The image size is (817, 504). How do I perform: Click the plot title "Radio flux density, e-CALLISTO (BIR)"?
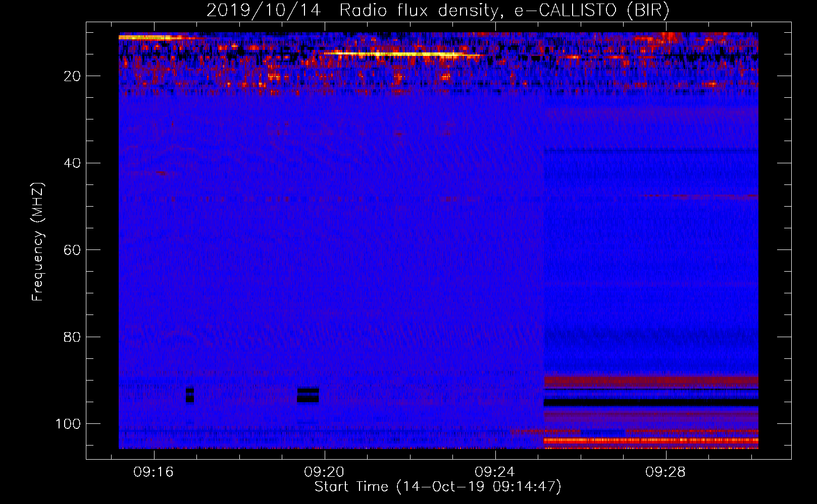[504, 10]
